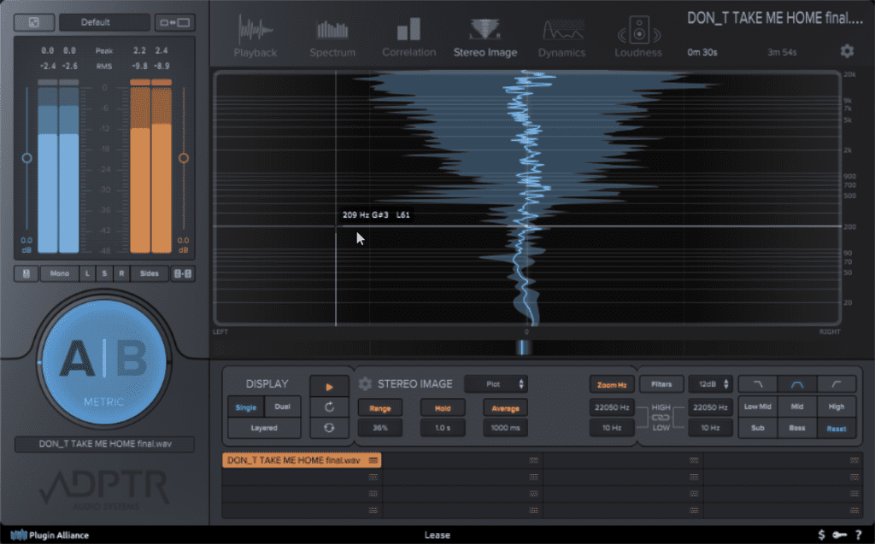The height and width of the screenshot is (544, 875).
Task: Toggle Mono monitoring
Action: tap(60, 273)
